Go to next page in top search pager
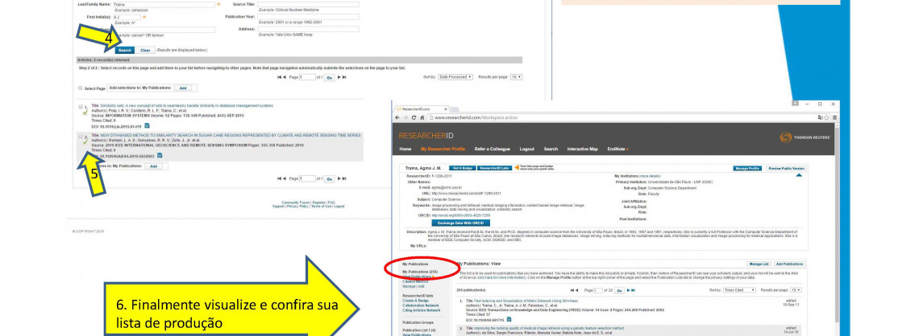The image size is (919, 336). 339,77
